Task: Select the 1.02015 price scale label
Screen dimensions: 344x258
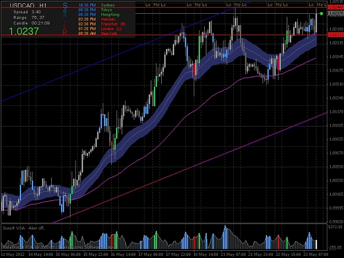Action: click(336, 43)
